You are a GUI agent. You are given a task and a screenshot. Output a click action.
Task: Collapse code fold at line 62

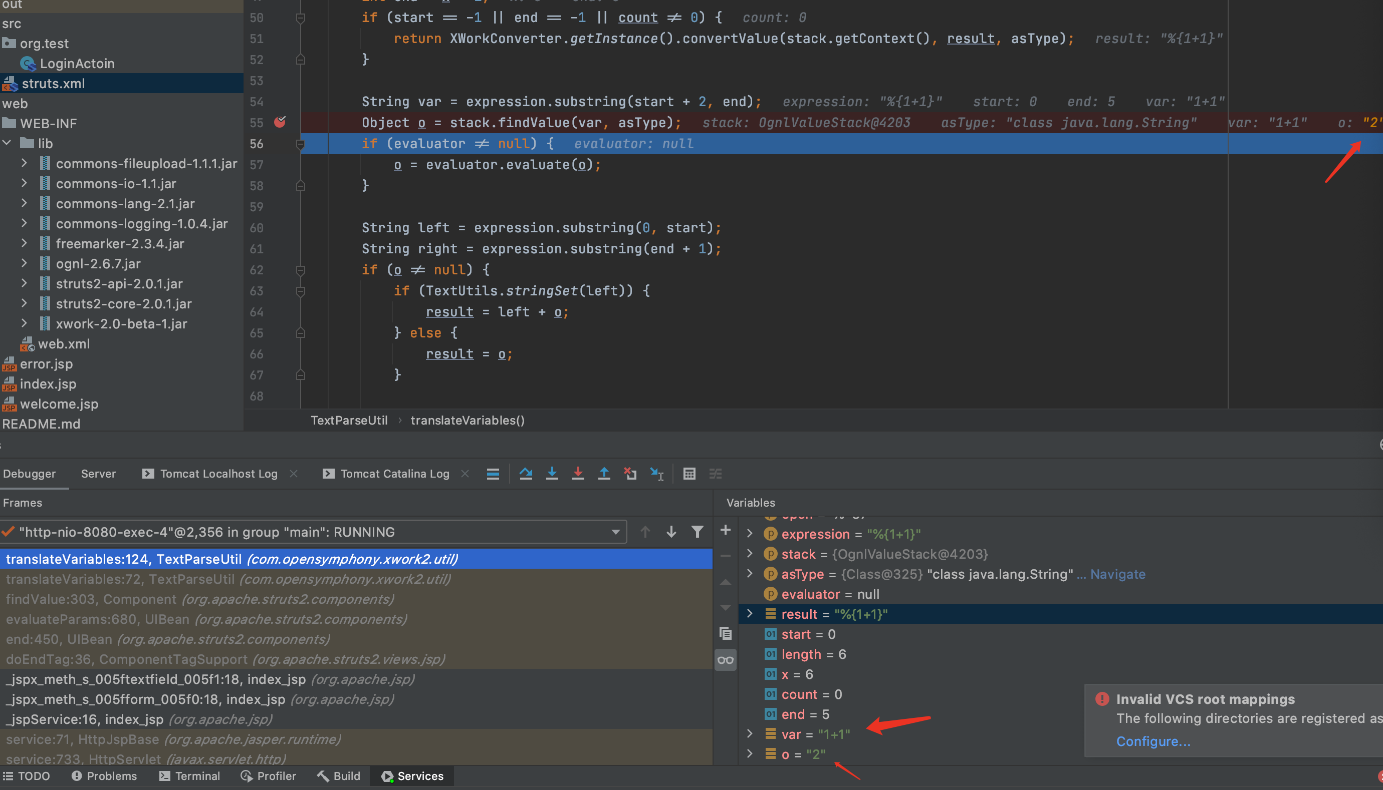[300, 270]
